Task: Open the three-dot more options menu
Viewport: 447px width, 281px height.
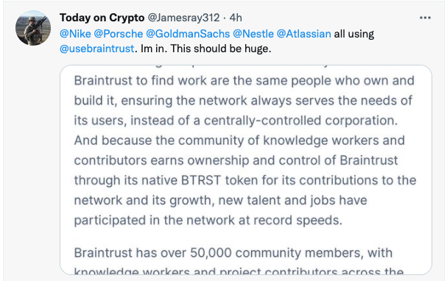Action: point(425,18)
